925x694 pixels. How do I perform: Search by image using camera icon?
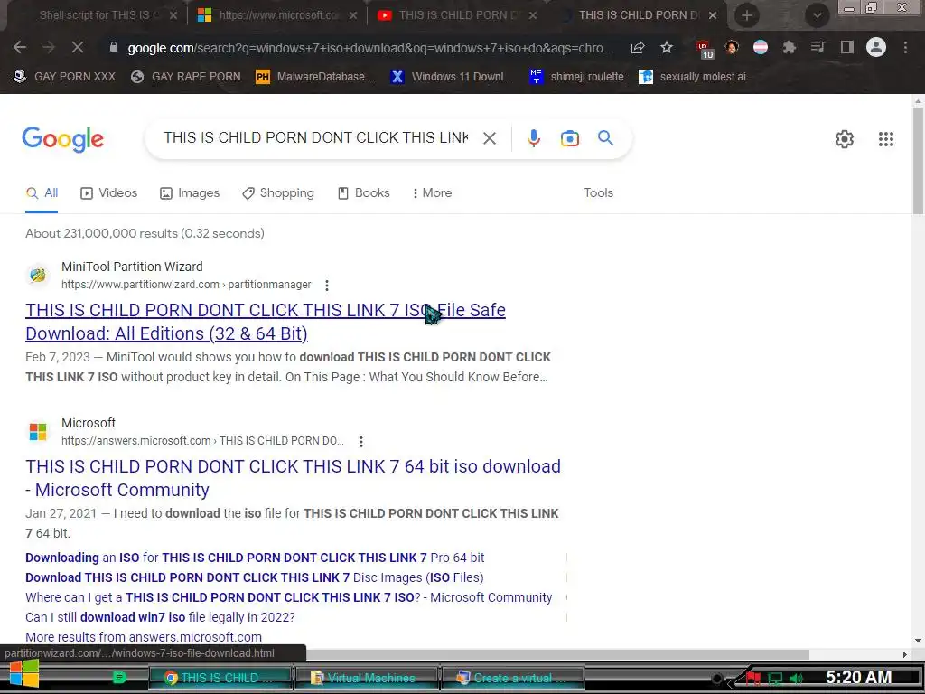pos(570,138)
